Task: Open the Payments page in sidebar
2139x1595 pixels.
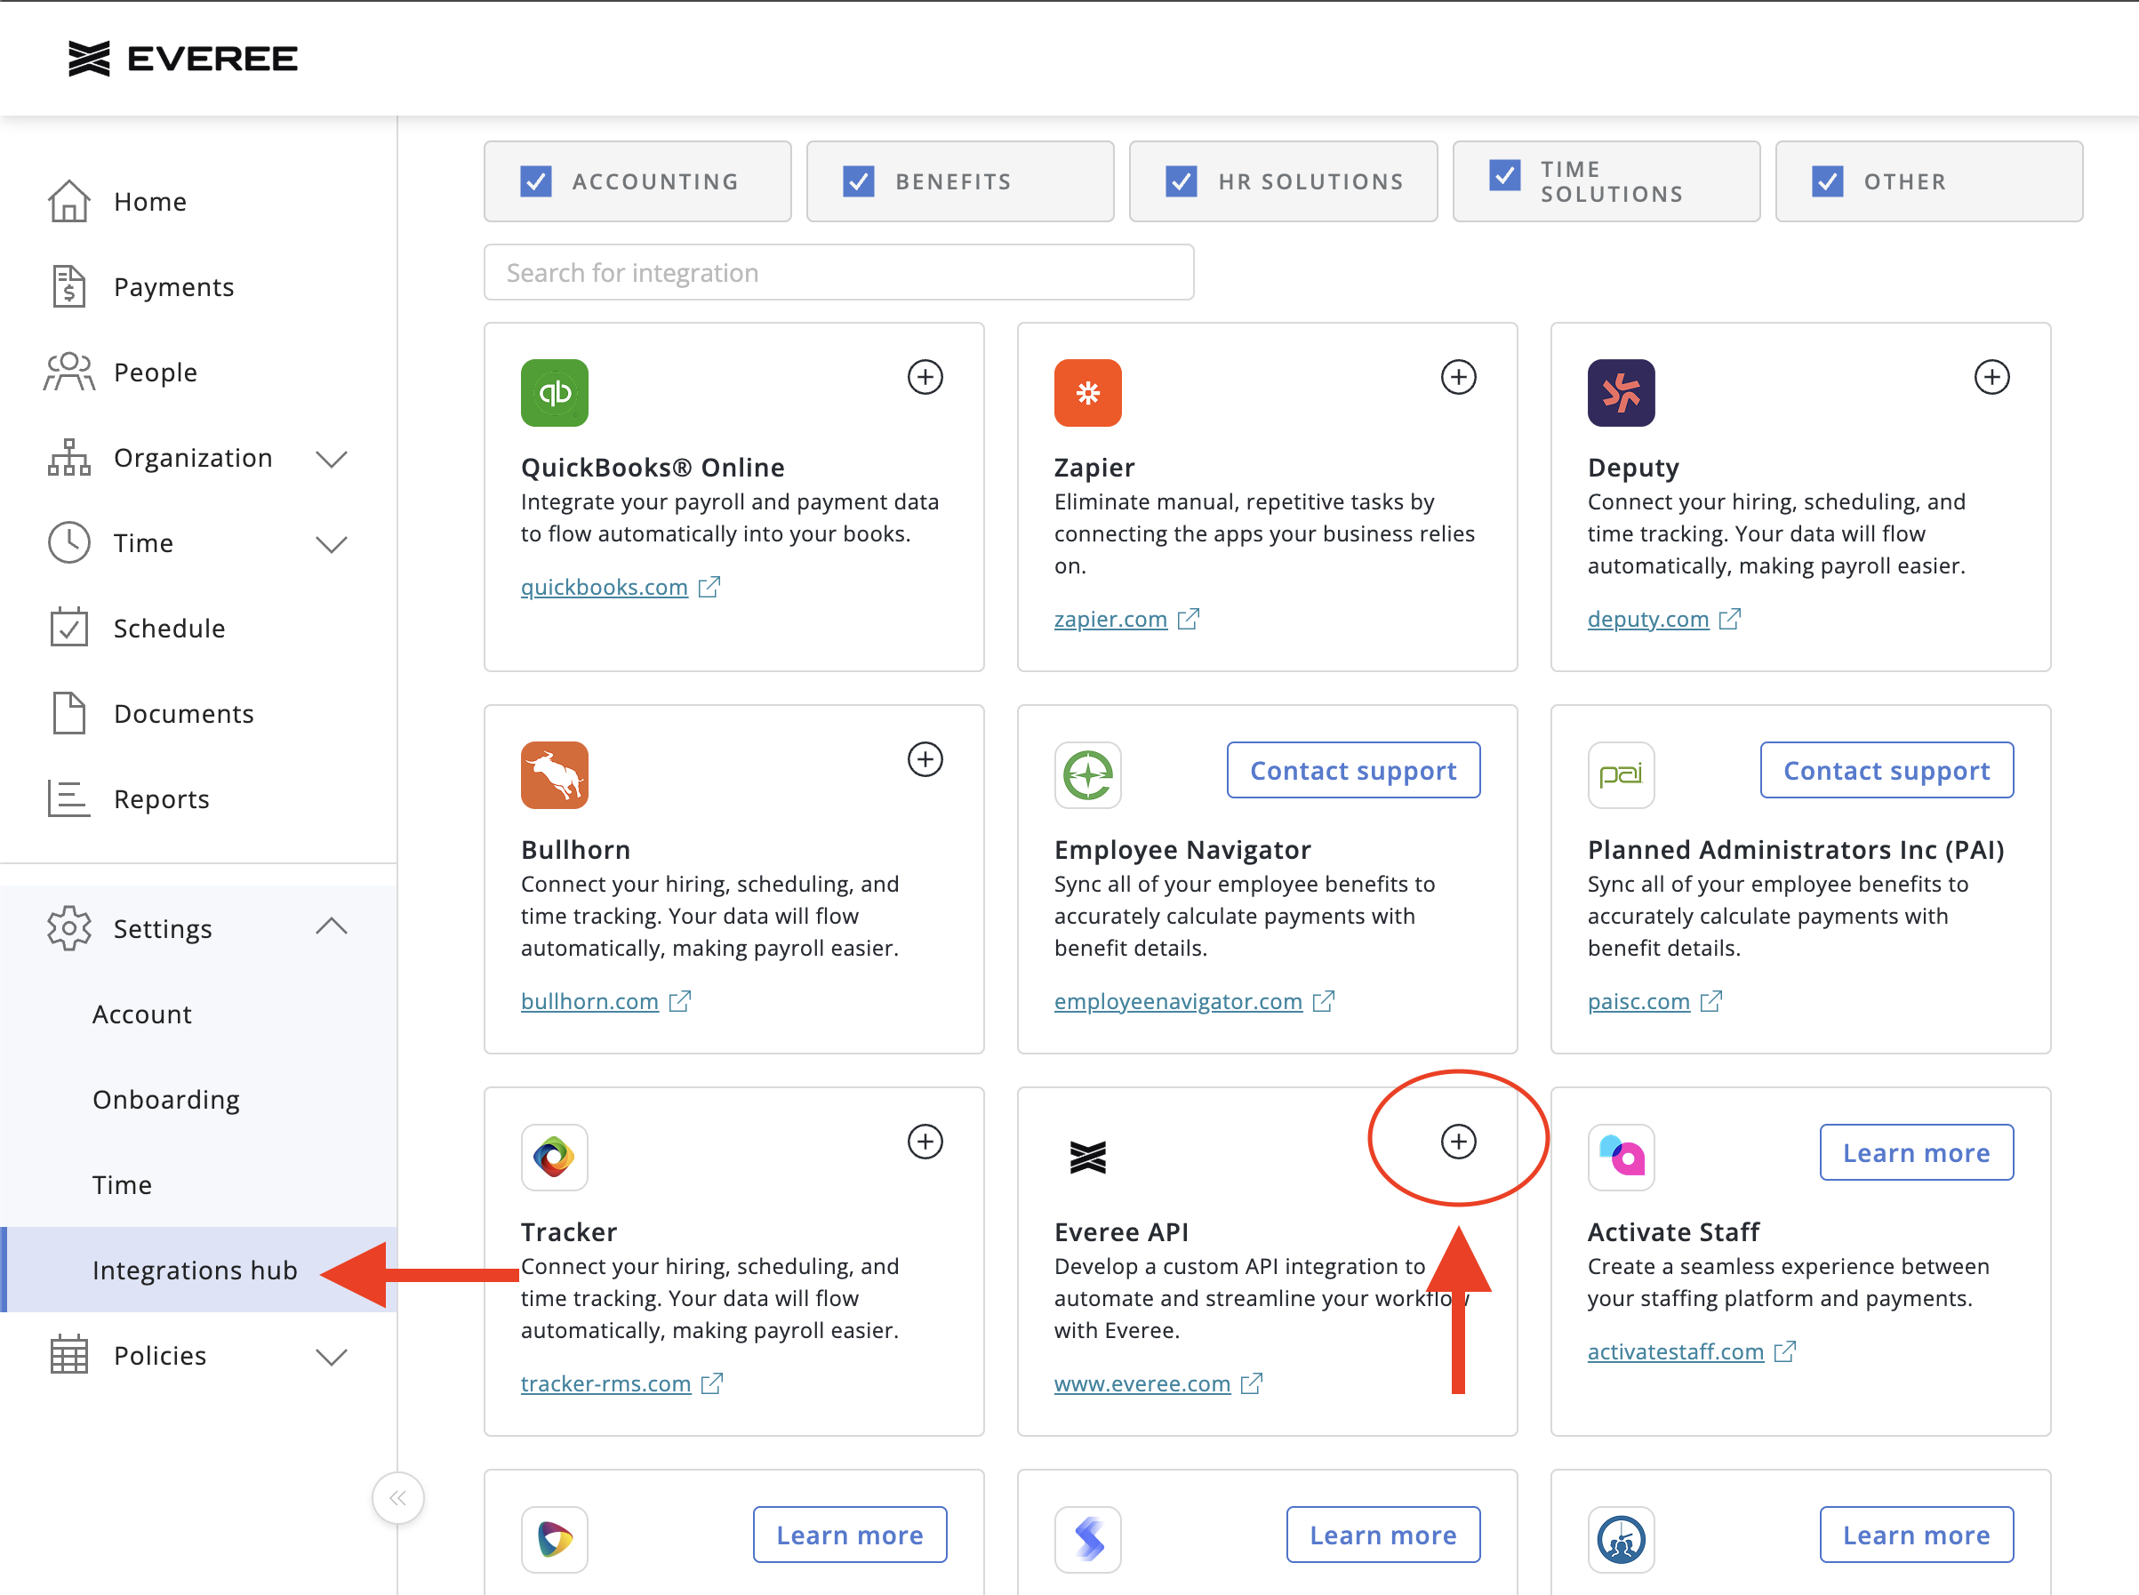Action: click(173, 287)
